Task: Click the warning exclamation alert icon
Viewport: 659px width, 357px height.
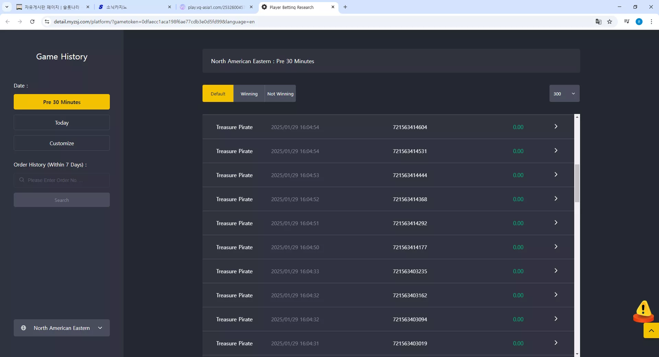Action: 643,311
